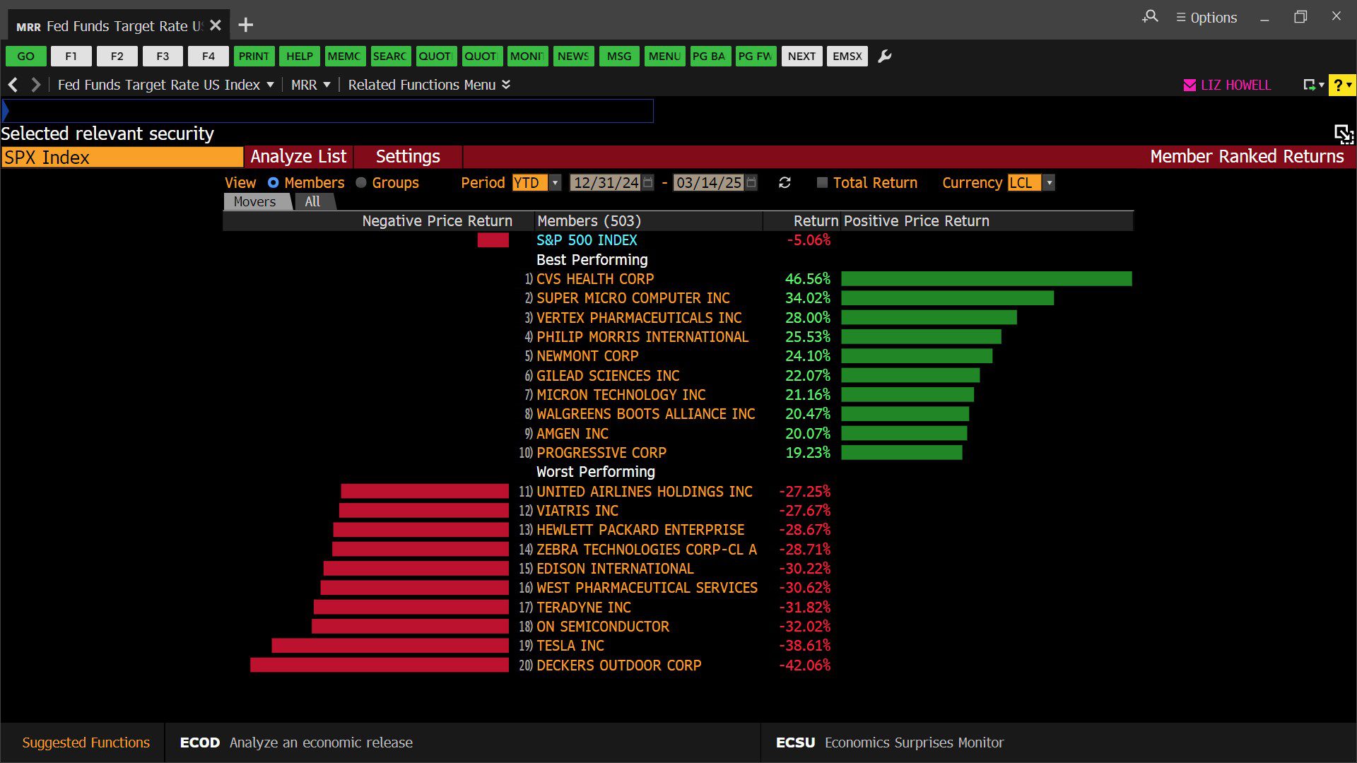Open the Settings tab
This screenshot has height=763, width=1357.
click(x=408, y=157)
